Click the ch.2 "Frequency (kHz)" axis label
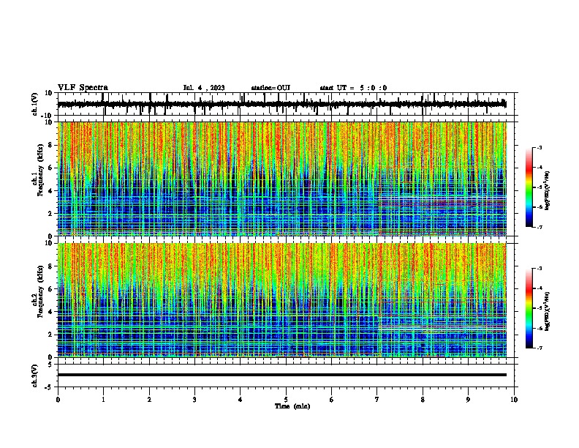Viewport: 579px width, 448px height. [40, 291]
